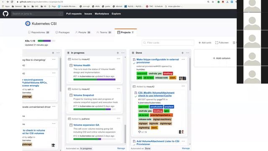The height and width of the screenshot is (151, 268).
Task: Open the project side menu icon
Action: 234,43
